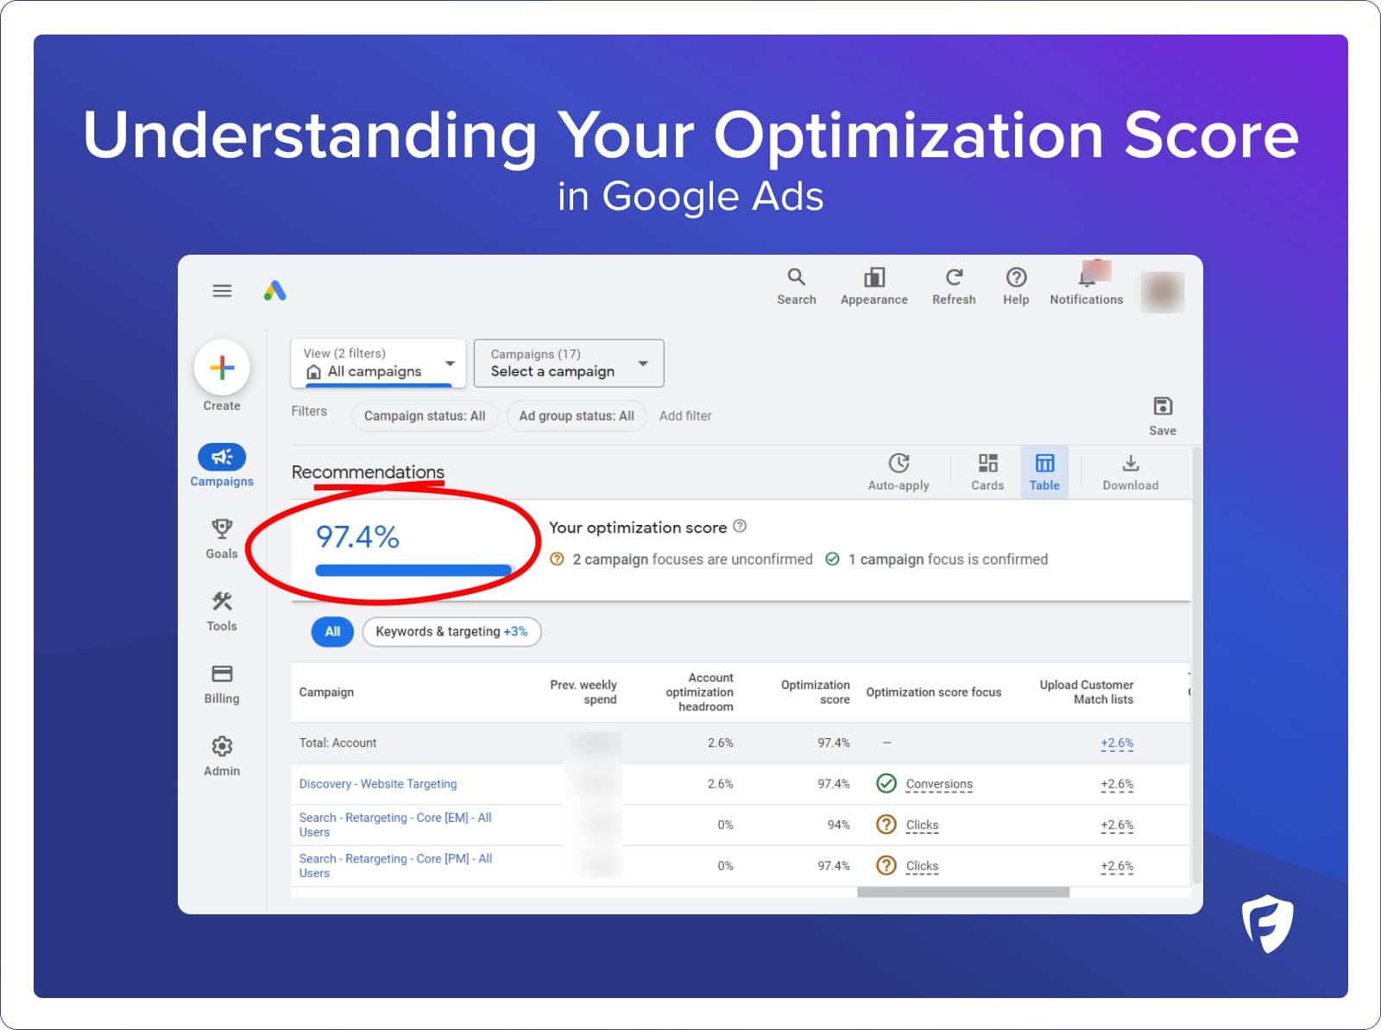Expand the Select a campaign dropdown

tap(569, 363)
